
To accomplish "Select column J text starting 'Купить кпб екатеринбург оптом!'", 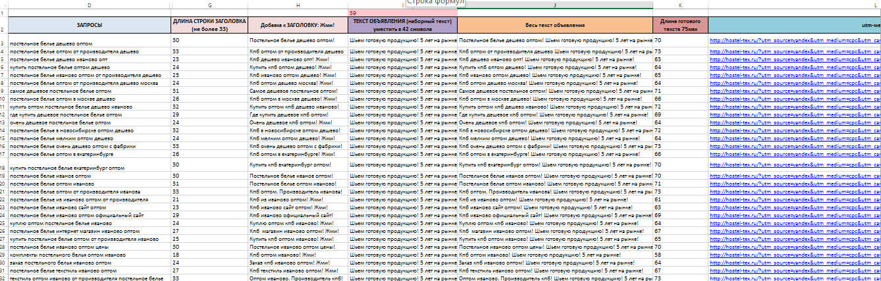I will (555, 165).
